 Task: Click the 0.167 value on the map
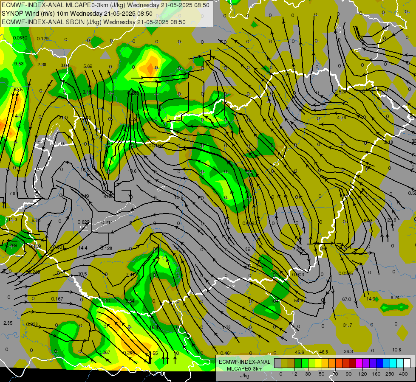(57, 299)
